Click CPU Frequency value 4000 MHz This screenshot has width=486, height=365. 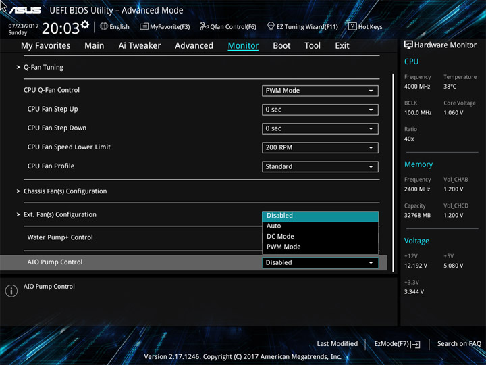pos(417,87)
